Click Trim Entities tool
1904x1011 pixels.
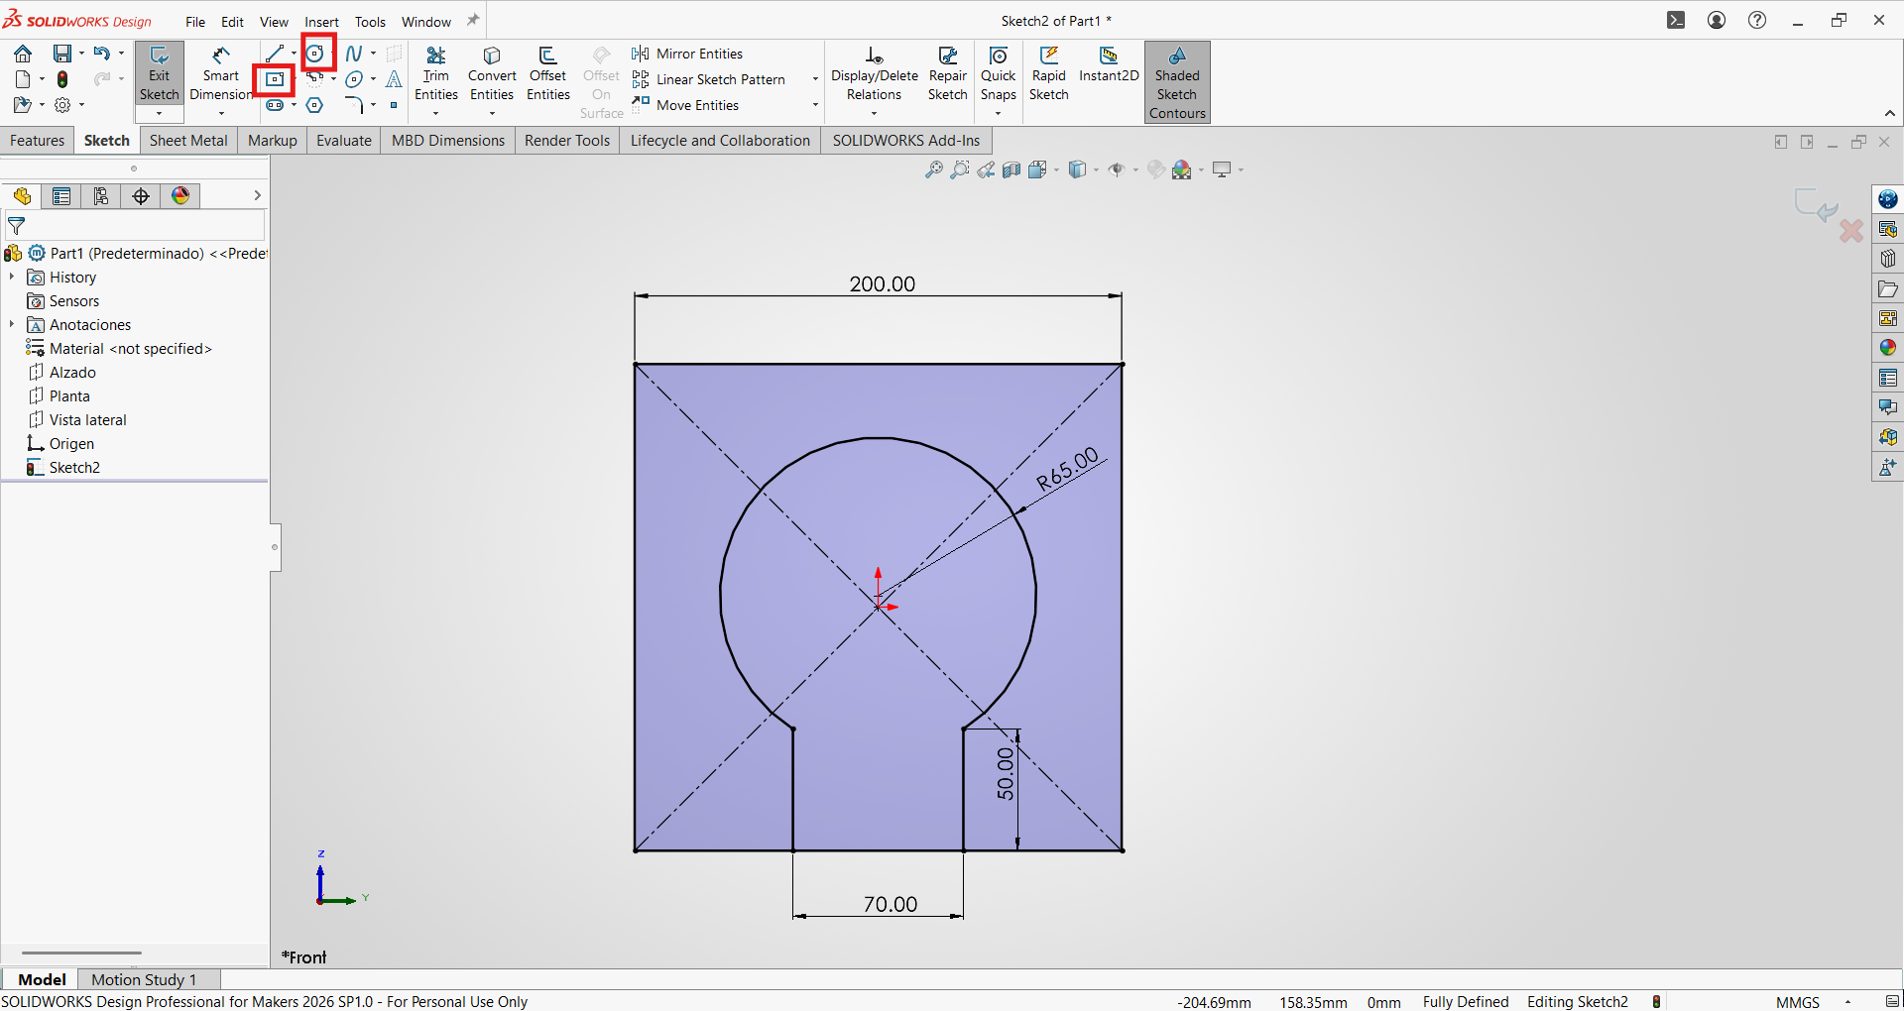(436, 74)
